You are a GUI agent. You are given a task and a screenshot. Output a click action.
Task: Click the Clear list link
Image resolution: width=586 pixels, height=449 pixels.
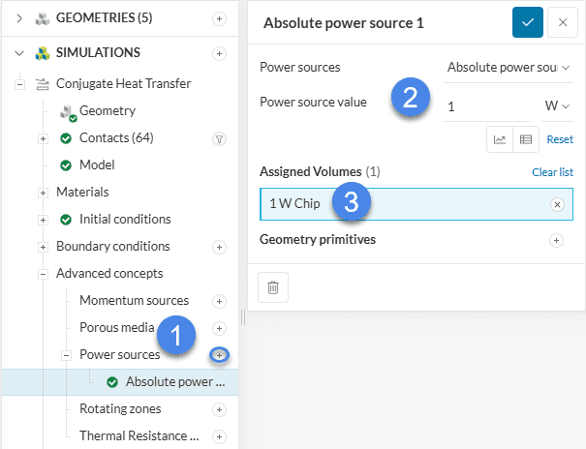(x=552, y=172)
